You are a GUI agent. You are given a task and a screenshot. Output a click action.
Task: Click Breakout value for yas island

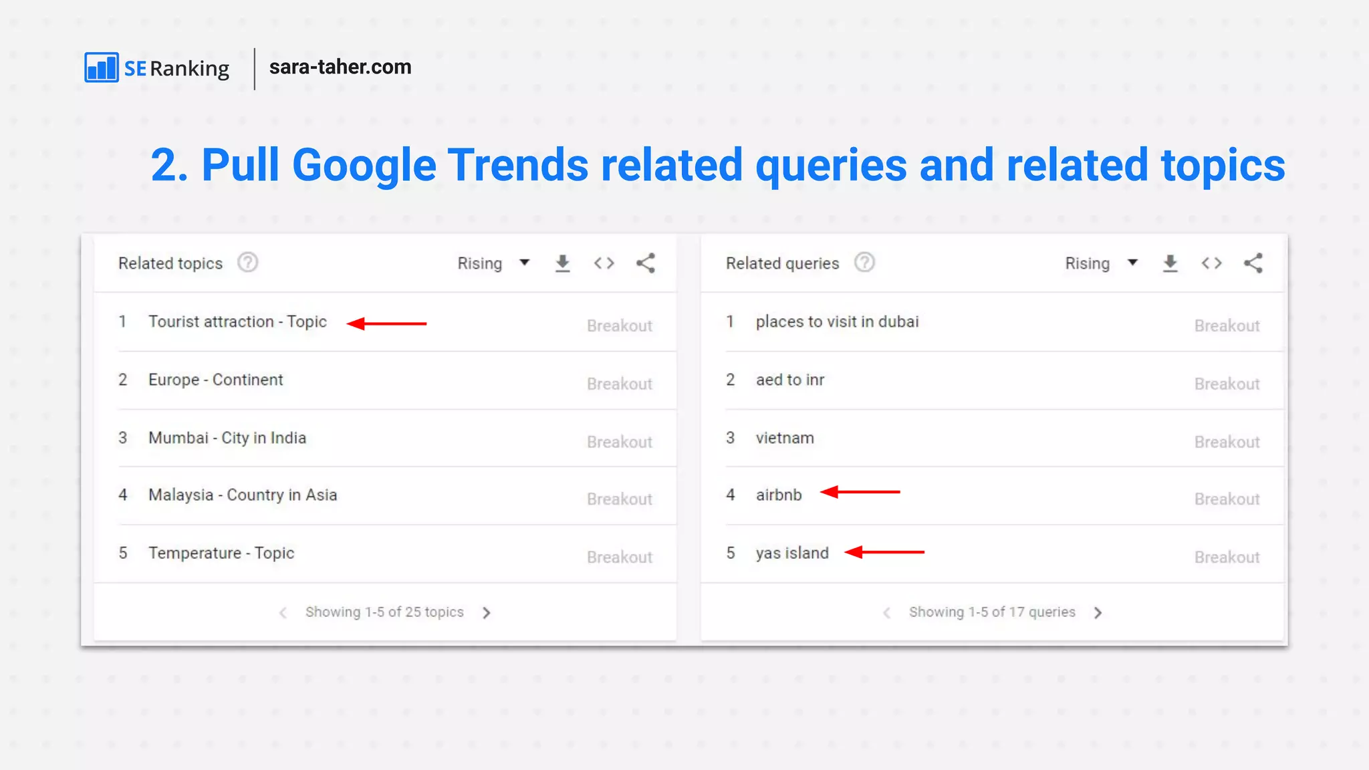point(1227,557)
